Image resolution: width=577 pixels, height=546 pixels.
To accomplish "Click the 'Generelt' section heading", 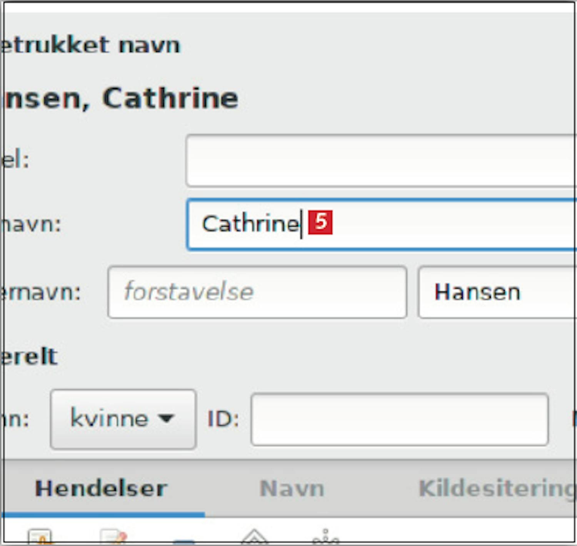I will [x=30, y=356].
